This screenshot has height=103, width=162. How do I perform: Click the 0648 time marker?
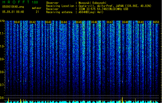[x=125, y=22]
